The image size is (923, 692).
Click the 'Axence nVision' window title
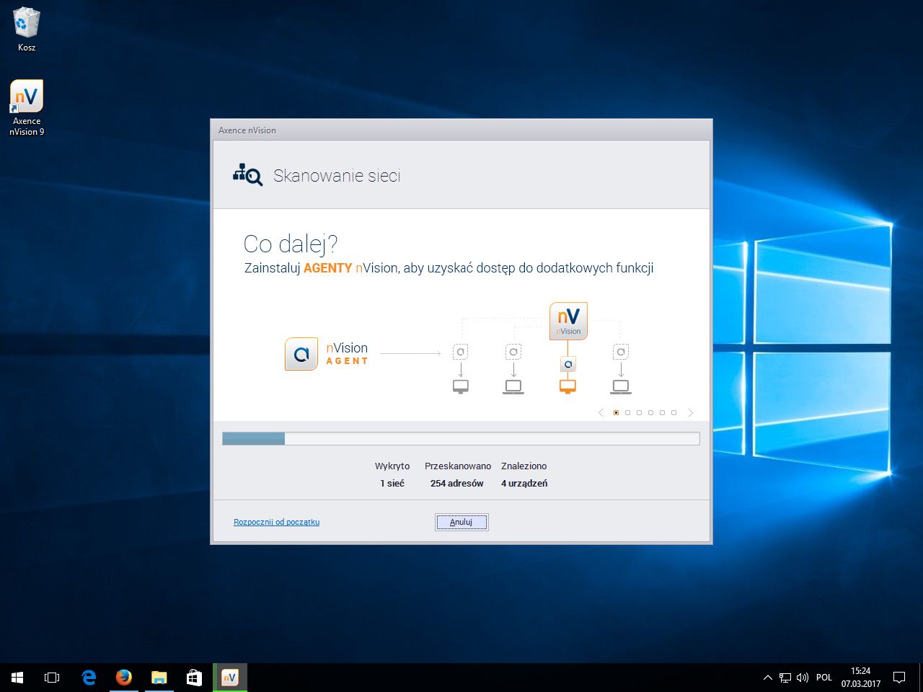[x=247, y=130]
